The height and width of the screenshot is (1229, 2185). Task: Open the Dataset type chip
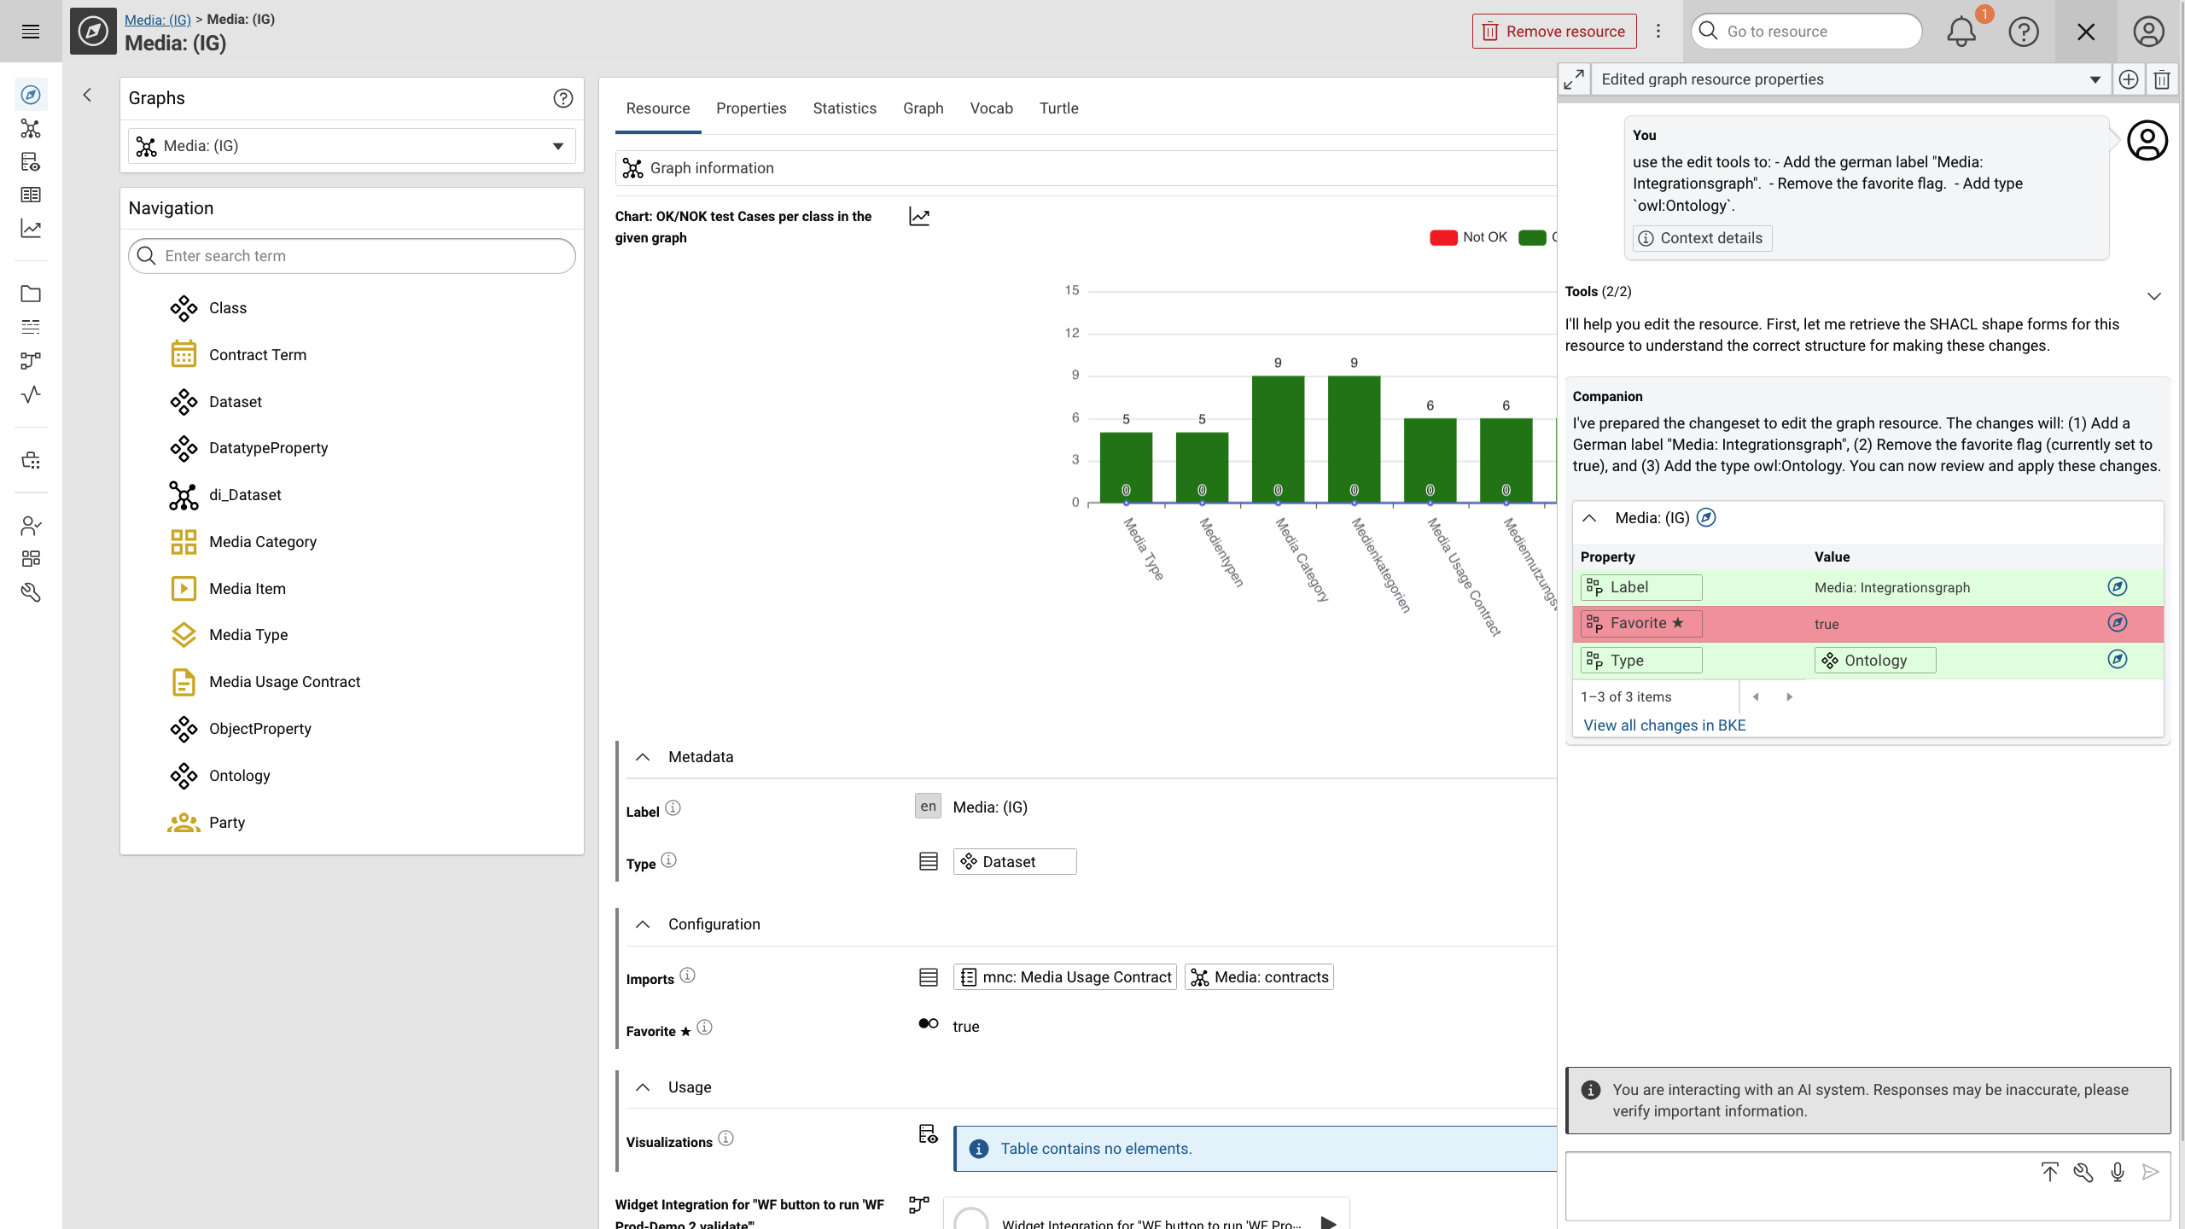click(x=1015, y=862)
